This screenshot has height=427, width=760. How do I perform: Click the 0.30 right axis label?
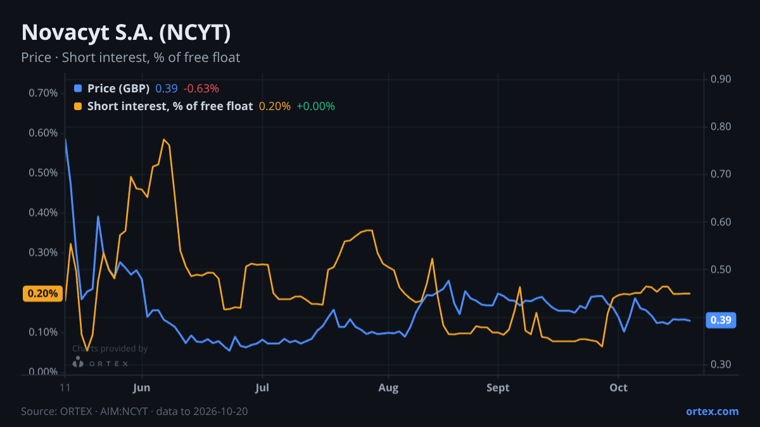(721, 364)
